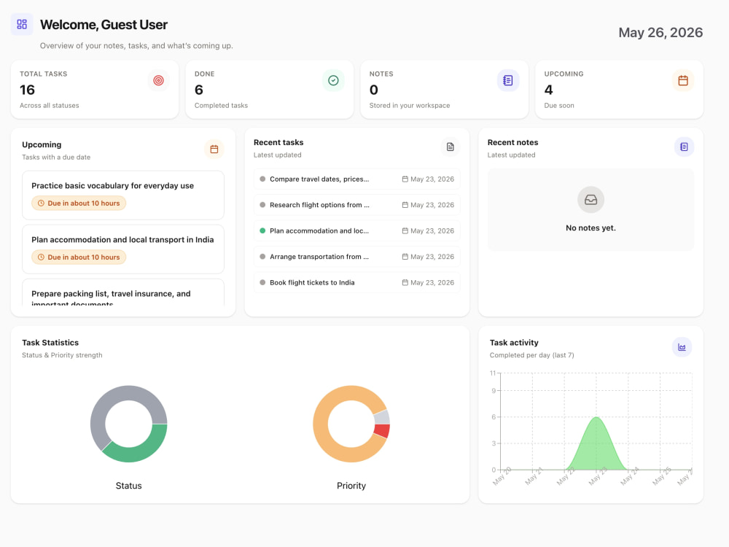The image size is (729, 547).
Task: Click the Task activity title
Action: [x=514, y=343]
